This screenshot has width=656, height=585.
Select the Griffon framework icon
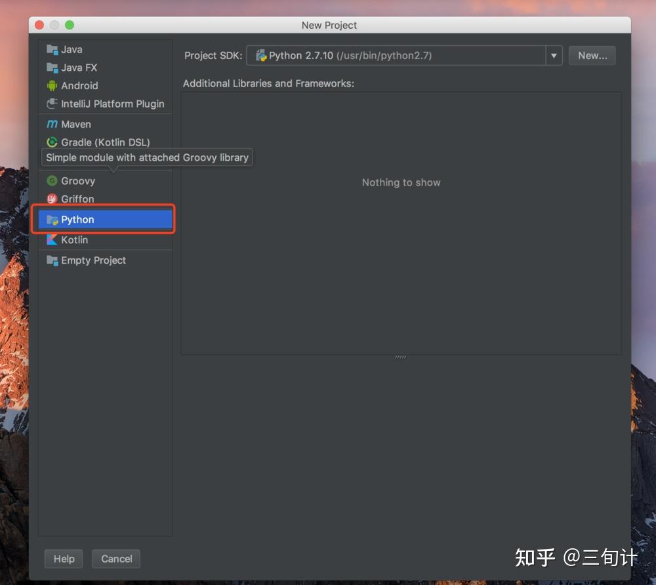[52, 199]
